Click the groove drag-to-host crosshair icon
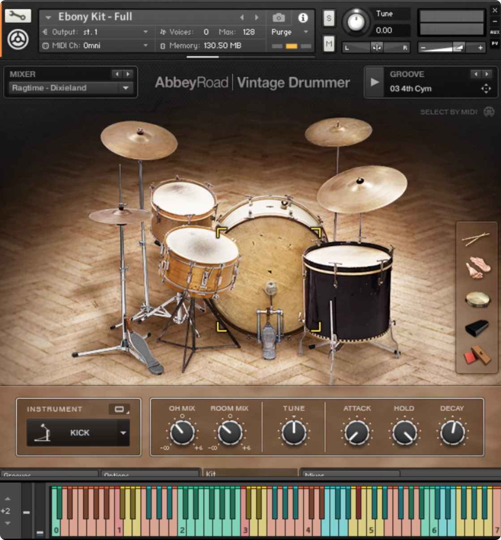 coord(486,88)
